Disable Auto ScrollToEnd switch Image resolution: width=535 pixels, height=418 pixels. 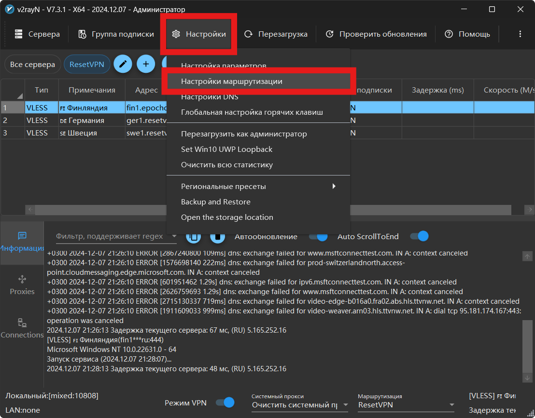coord(419,236)
